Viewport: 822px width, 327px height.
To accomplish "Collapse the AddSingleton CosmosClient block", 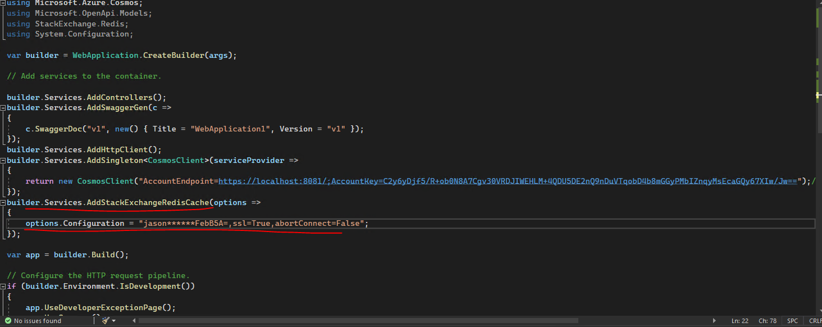I will pos(3,160).
